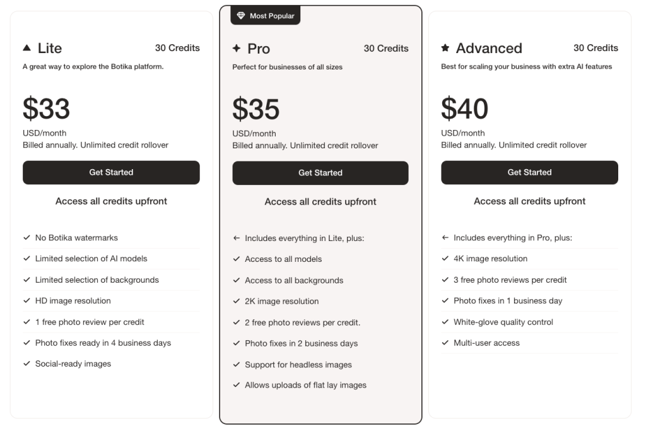646x431 pixels.
Task: Click the Advanced plan '30 Credits' label
Action: 596,48
